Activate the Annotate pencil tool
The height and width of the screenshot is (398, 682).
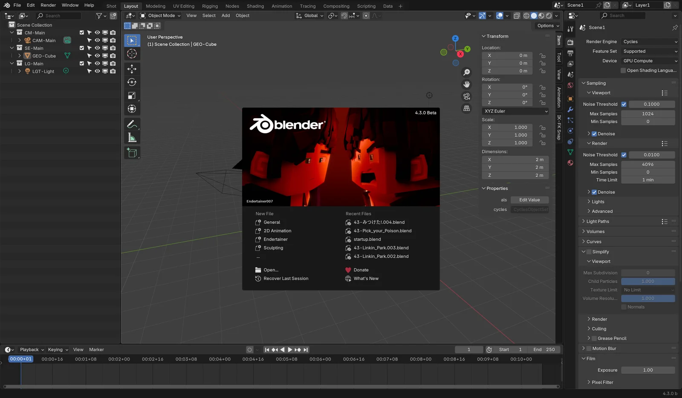point(132,124)
